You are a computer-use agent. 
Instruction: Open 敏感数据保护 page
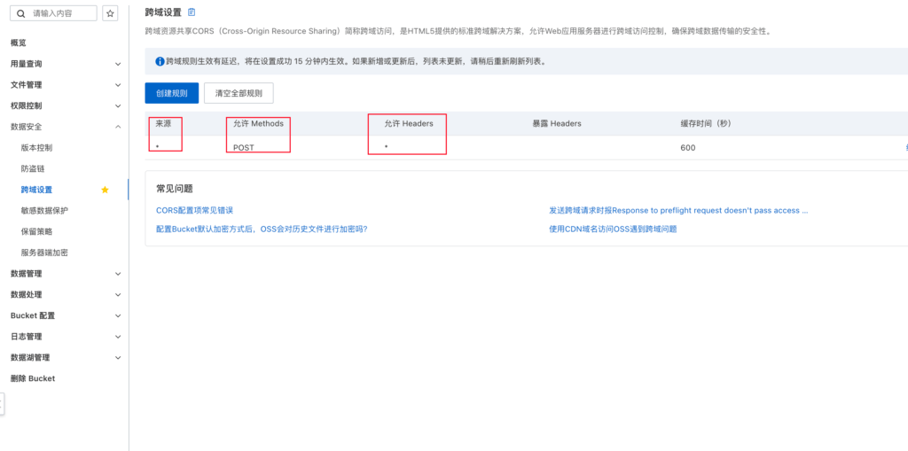[x=44, y=211]
